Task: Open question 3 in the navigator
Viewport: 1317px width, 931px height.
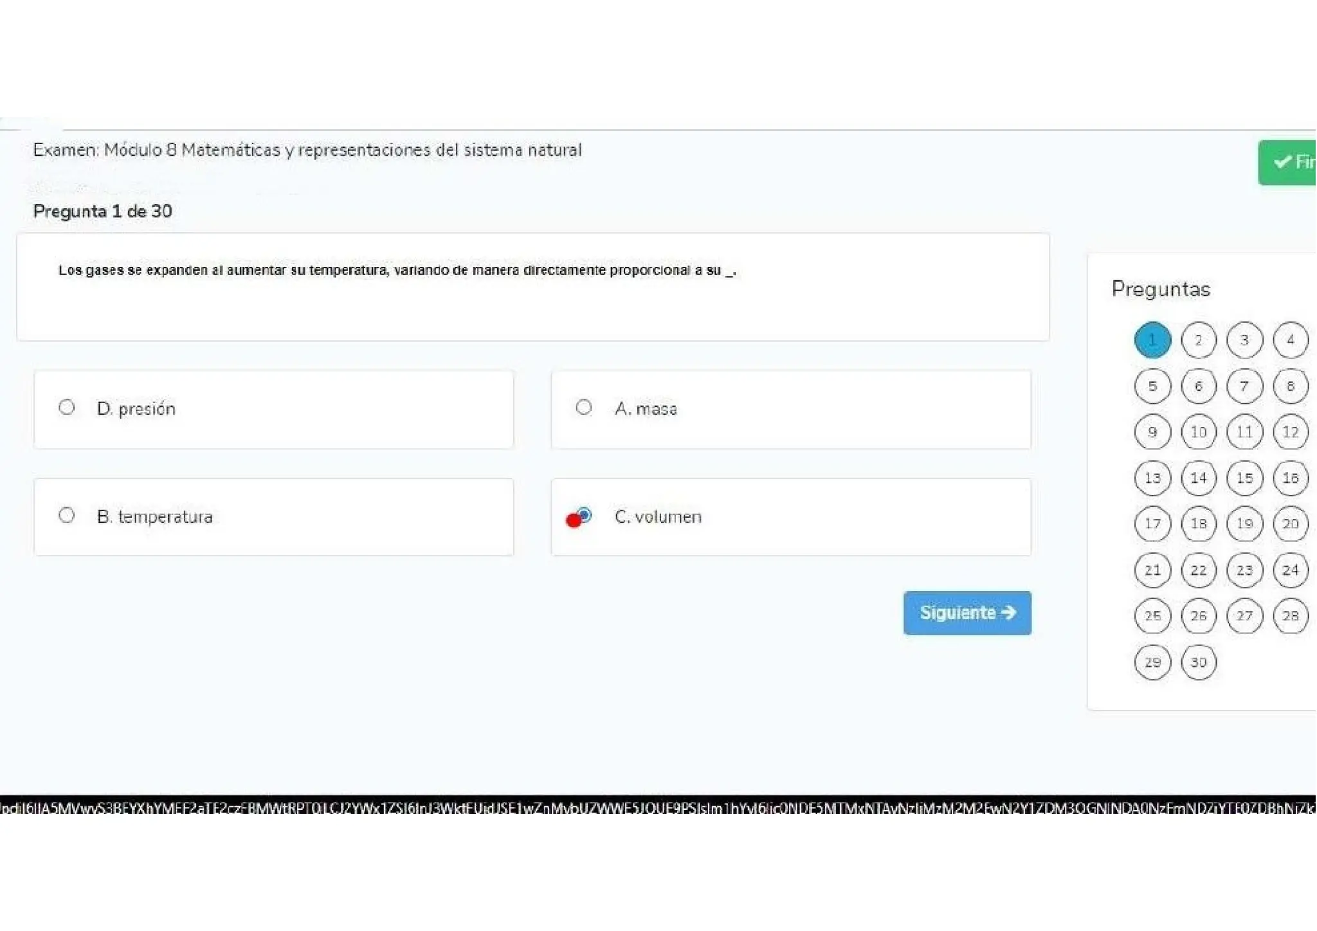Action: pos(1244,340)
